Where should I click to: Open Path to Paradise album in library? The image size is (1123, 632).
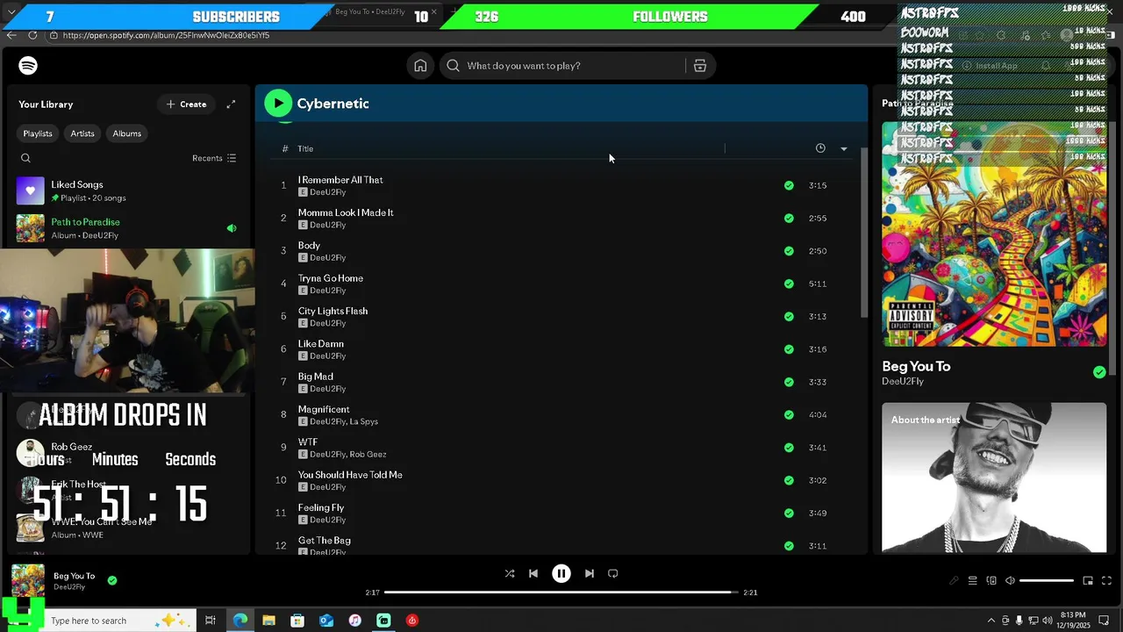127,228
